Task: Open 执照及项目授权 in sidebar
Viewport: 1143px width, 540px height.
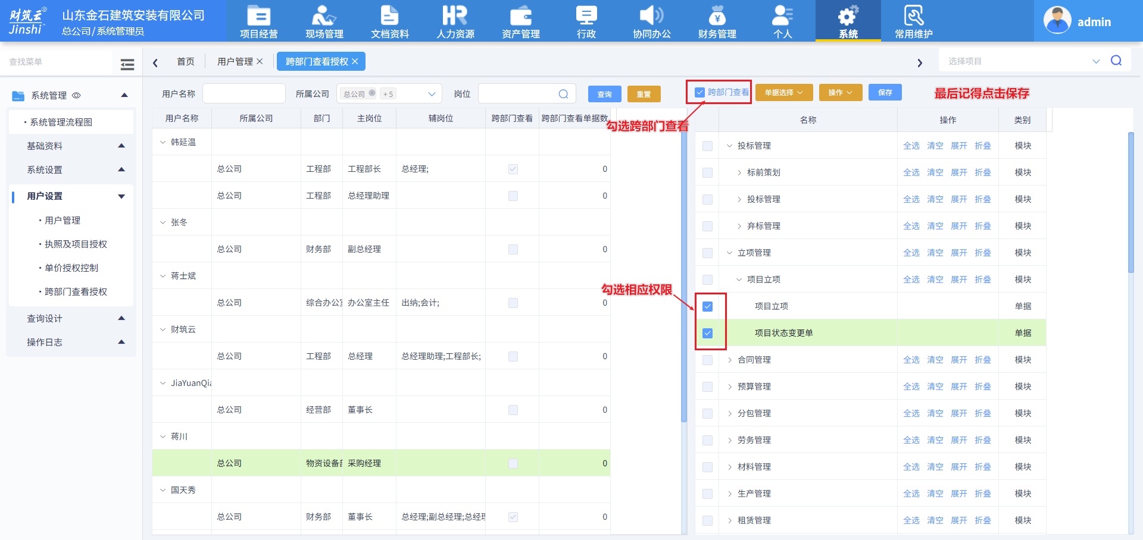Action: 76,244
